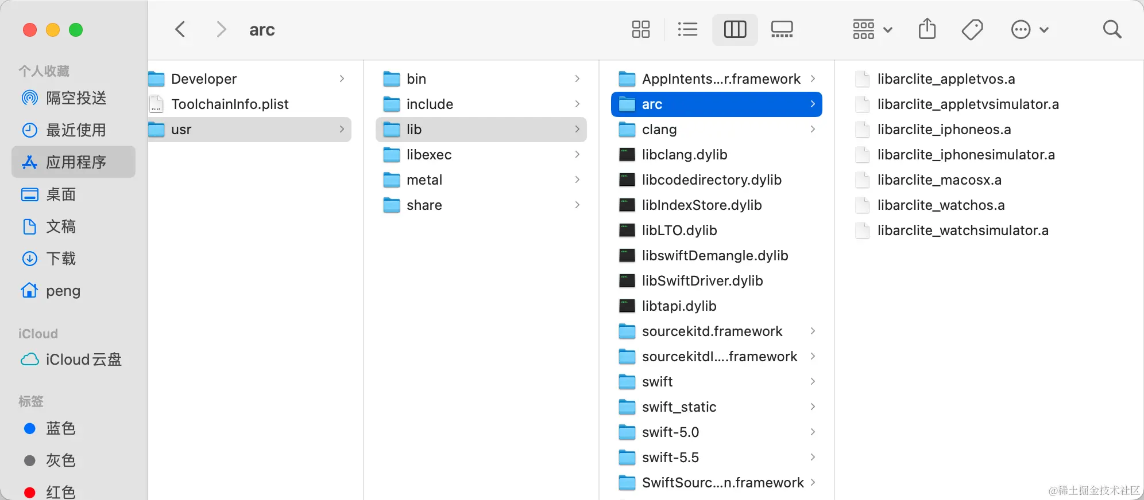The image size is (1144, 500).
Task: Open AirDrop in the sidebar
Action: click(x=76, y=98)
